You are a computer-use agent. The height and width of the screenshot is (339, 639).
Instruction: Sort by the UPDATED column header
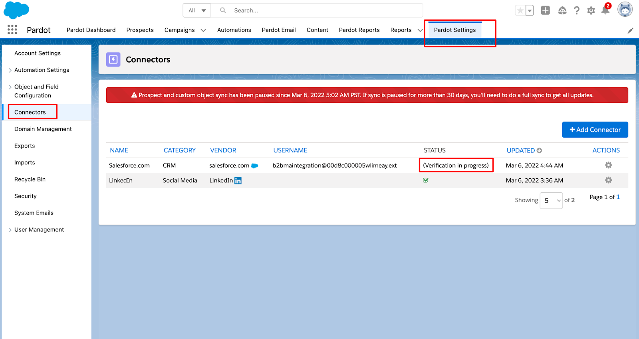(x=521, y=150)
